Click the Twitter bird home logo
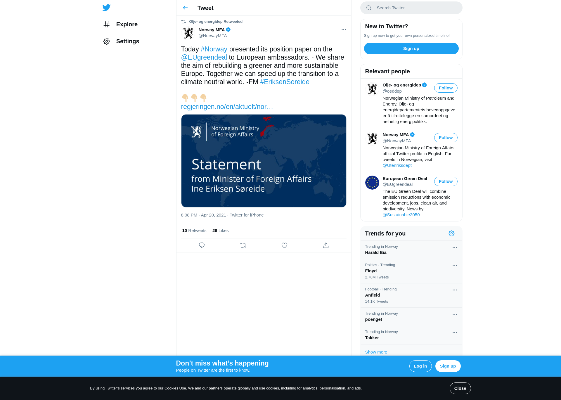Viewport: 561px width, 400px height. click(x=106, y=8)
